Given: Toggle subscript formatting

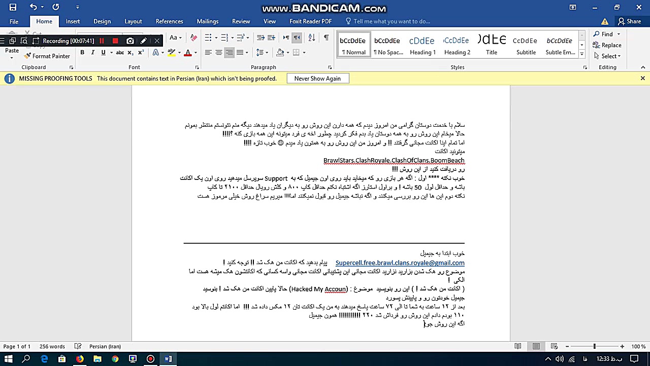Looking at the screenshot, I should [x=131, y=52].
